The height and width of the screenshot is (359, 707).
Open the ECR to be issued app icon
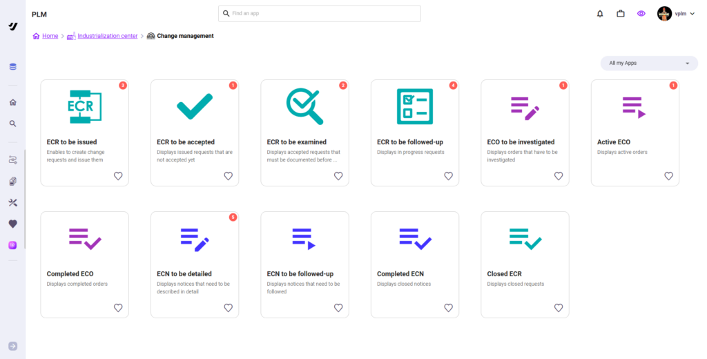(x=84, y=107)
